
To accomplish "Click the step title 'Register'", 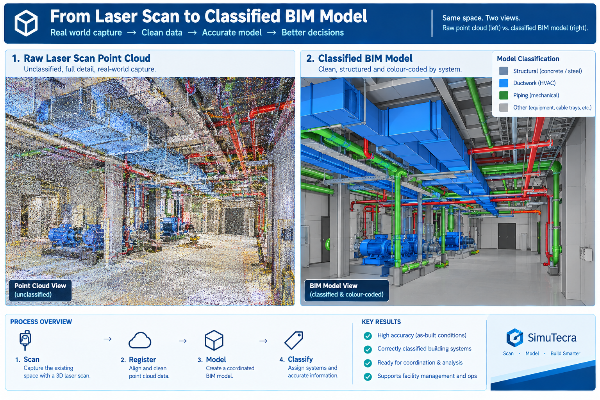I will pyautogui.click(x=142, y=360).
